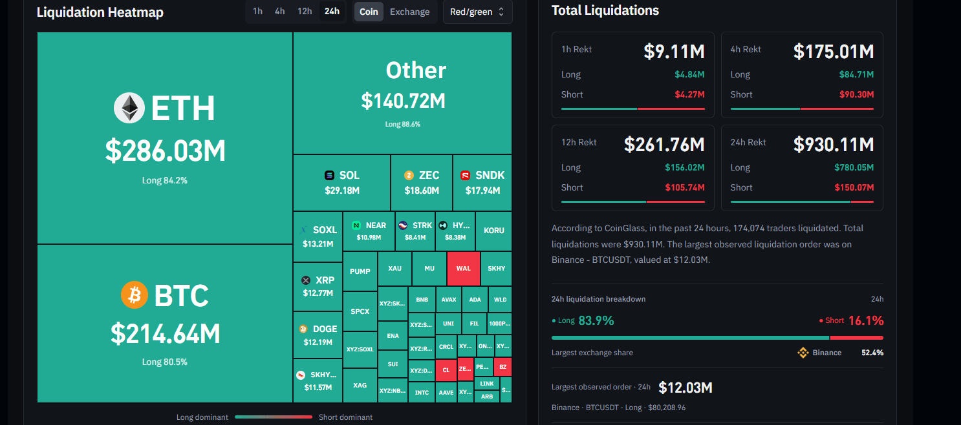
Task: Click the Long dominant to Short dominant legend gradient
Action: (274, 417)
